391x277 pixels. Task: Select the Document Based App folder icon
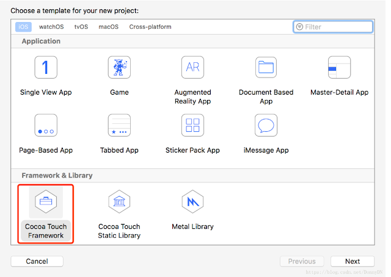tap(266, 67)
